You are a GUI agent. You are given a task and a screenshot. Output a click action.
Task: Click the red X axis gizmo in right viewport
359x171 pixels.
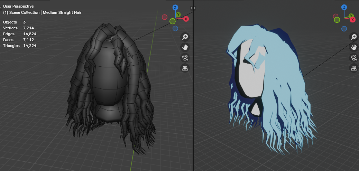point(353,20)
